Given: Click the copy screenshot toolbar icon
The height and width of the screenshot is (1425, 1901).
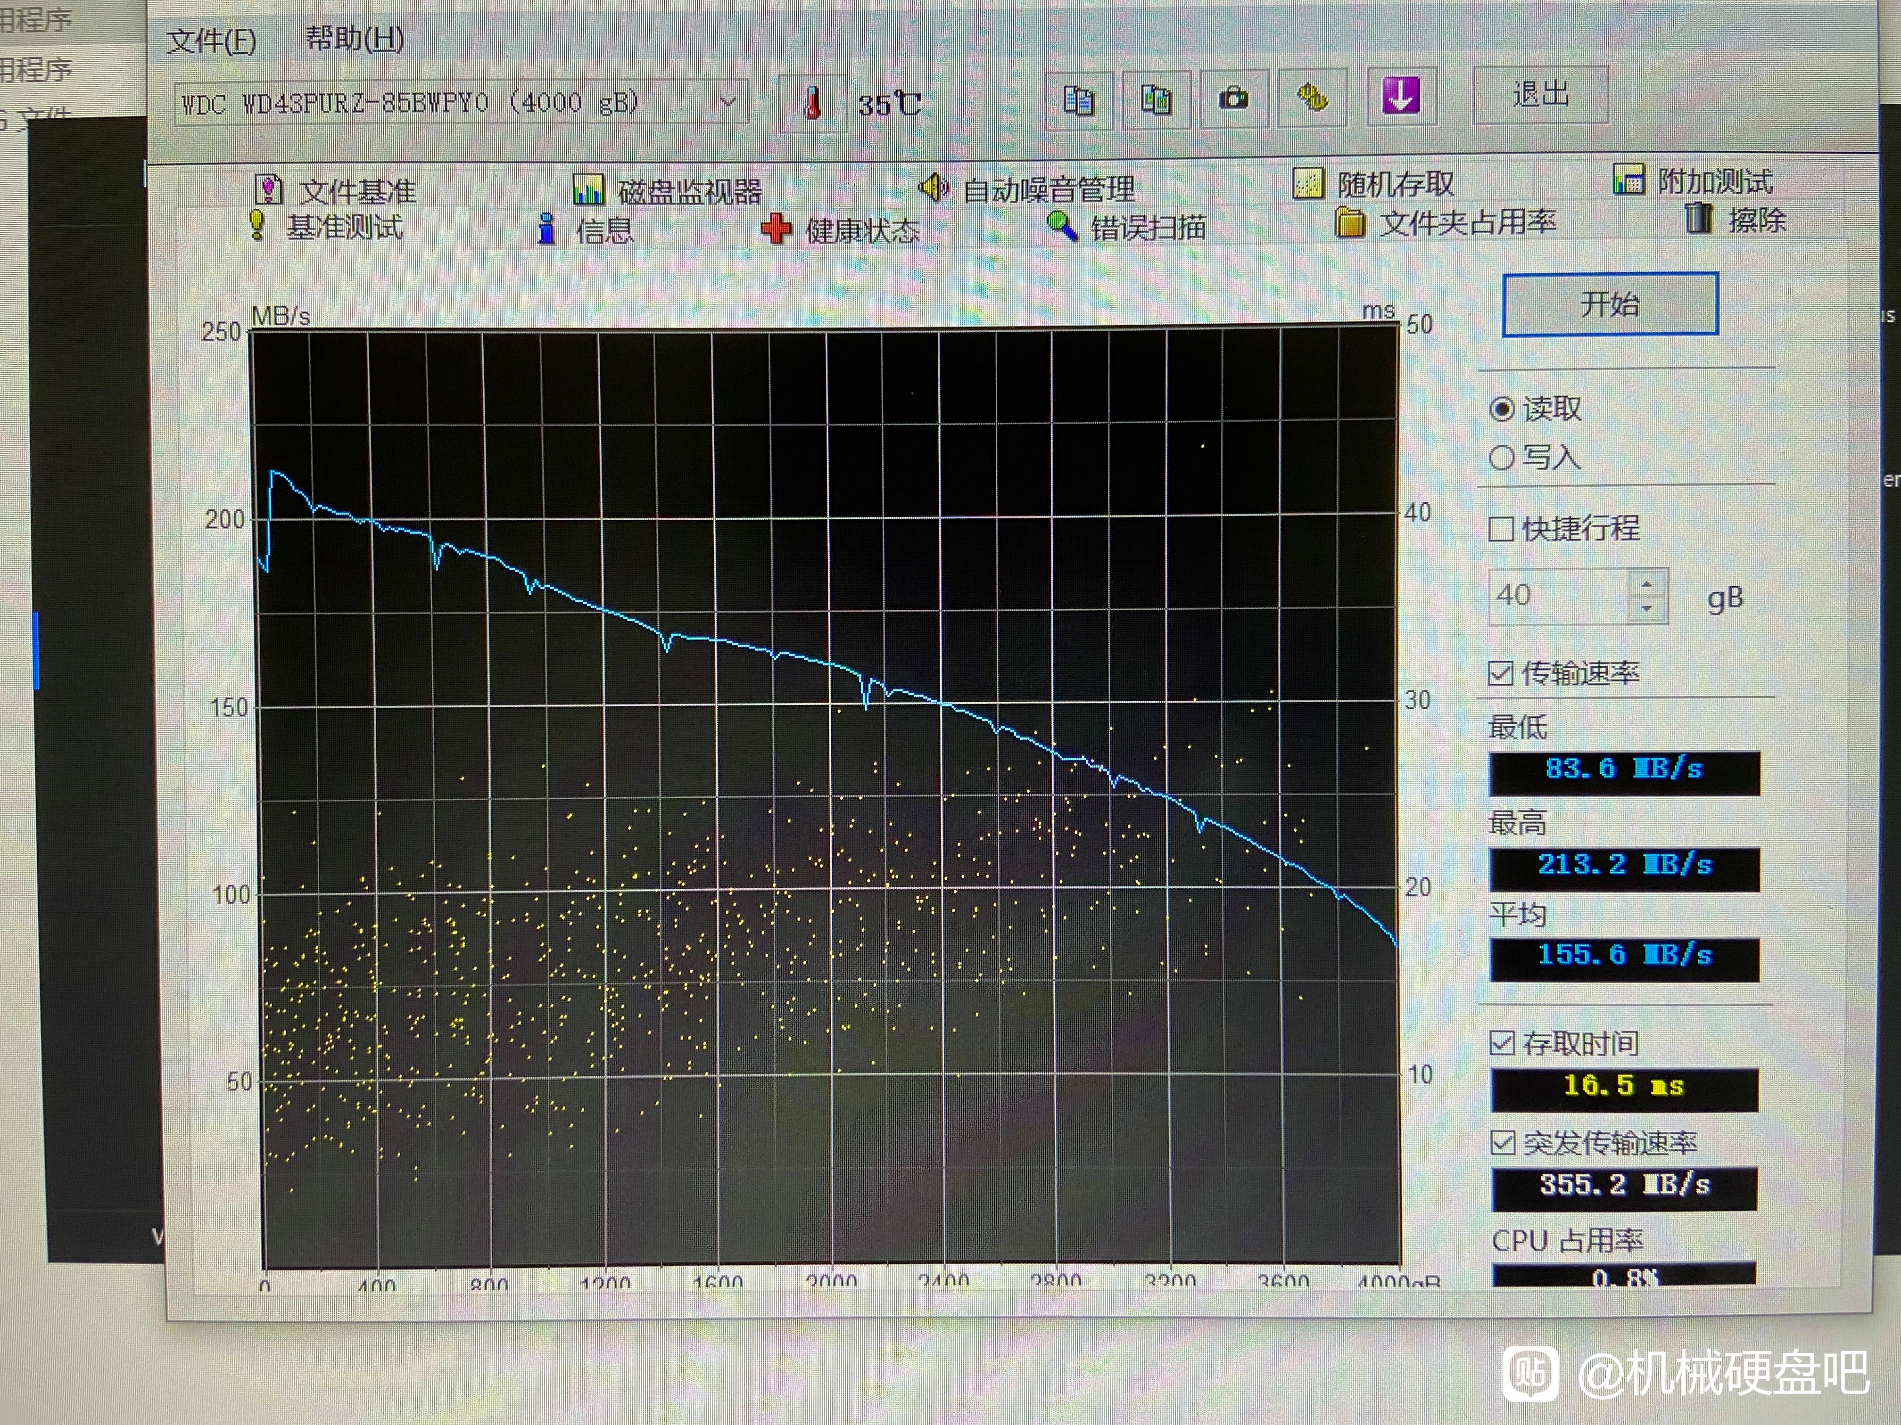Looking at the screenshot, I should pyautogui.click(x=1156, y=99).
